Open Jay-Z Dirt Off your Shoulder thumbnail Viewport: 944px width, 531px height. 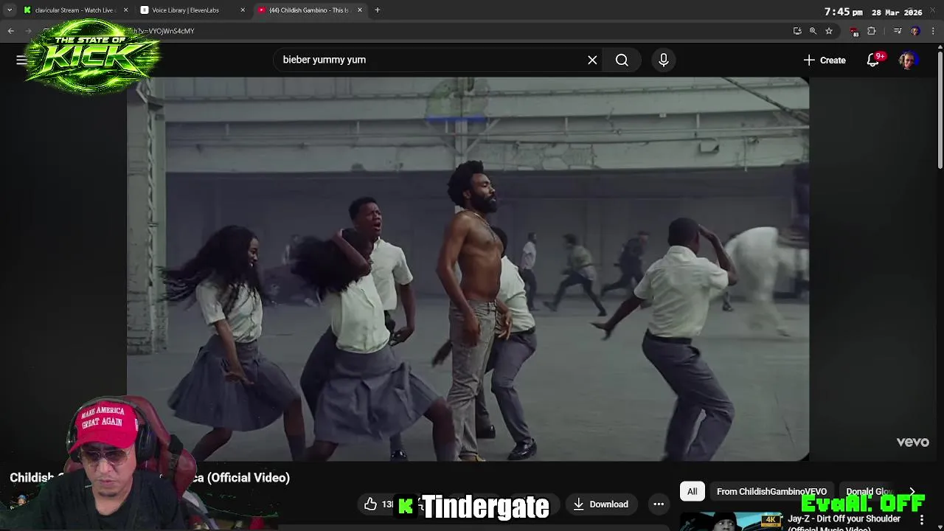(x=731, y=521)
